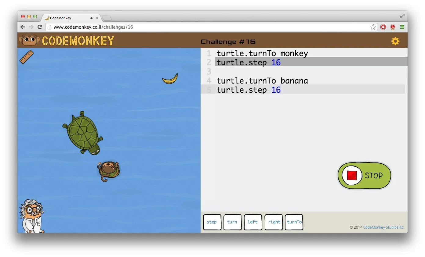The height and width of the screenshot is (257, 425).
Task: Click the banana in the water
Action: [x=170, y=79]
